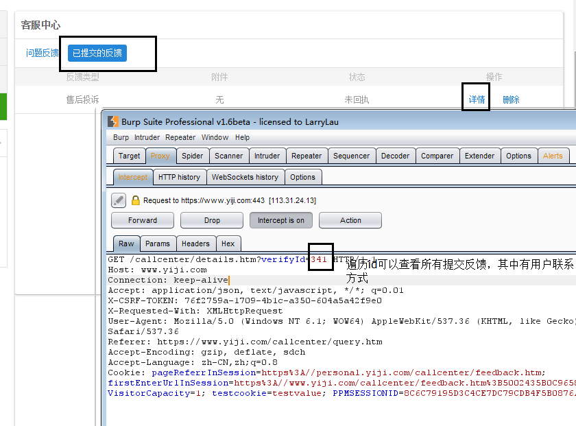Click the pencil edit icon beside request URL

(x=119, y=200)
